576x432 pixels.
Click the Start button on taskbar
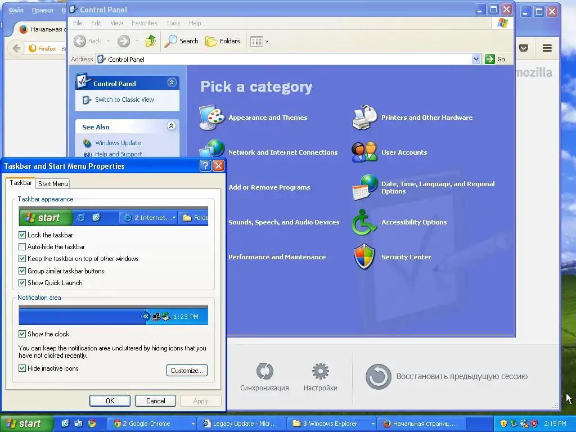pyautogui.click(x=26, y=424)
